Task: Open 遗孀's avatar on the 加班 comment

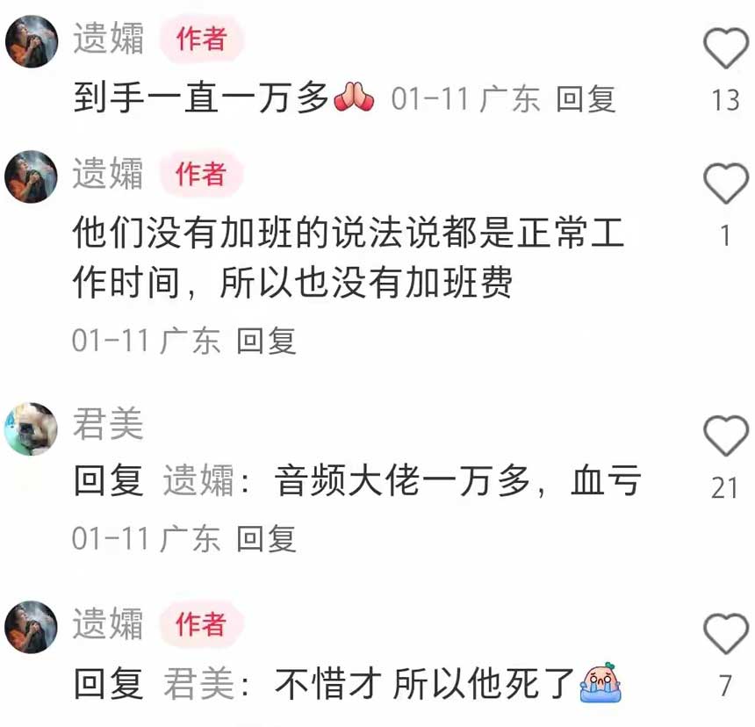Action: (x=32, y=176)
